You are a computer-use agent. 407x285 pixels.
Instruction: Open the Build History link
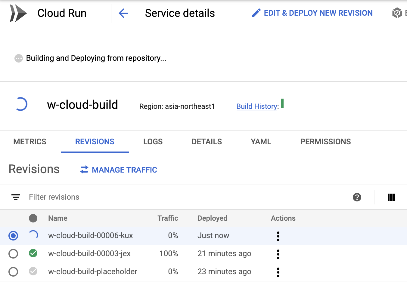click(x=257, y=106)
